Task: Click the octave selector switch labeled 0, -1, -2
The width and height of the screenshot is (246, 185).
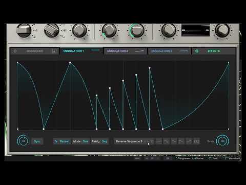Action: pos(24,30)
